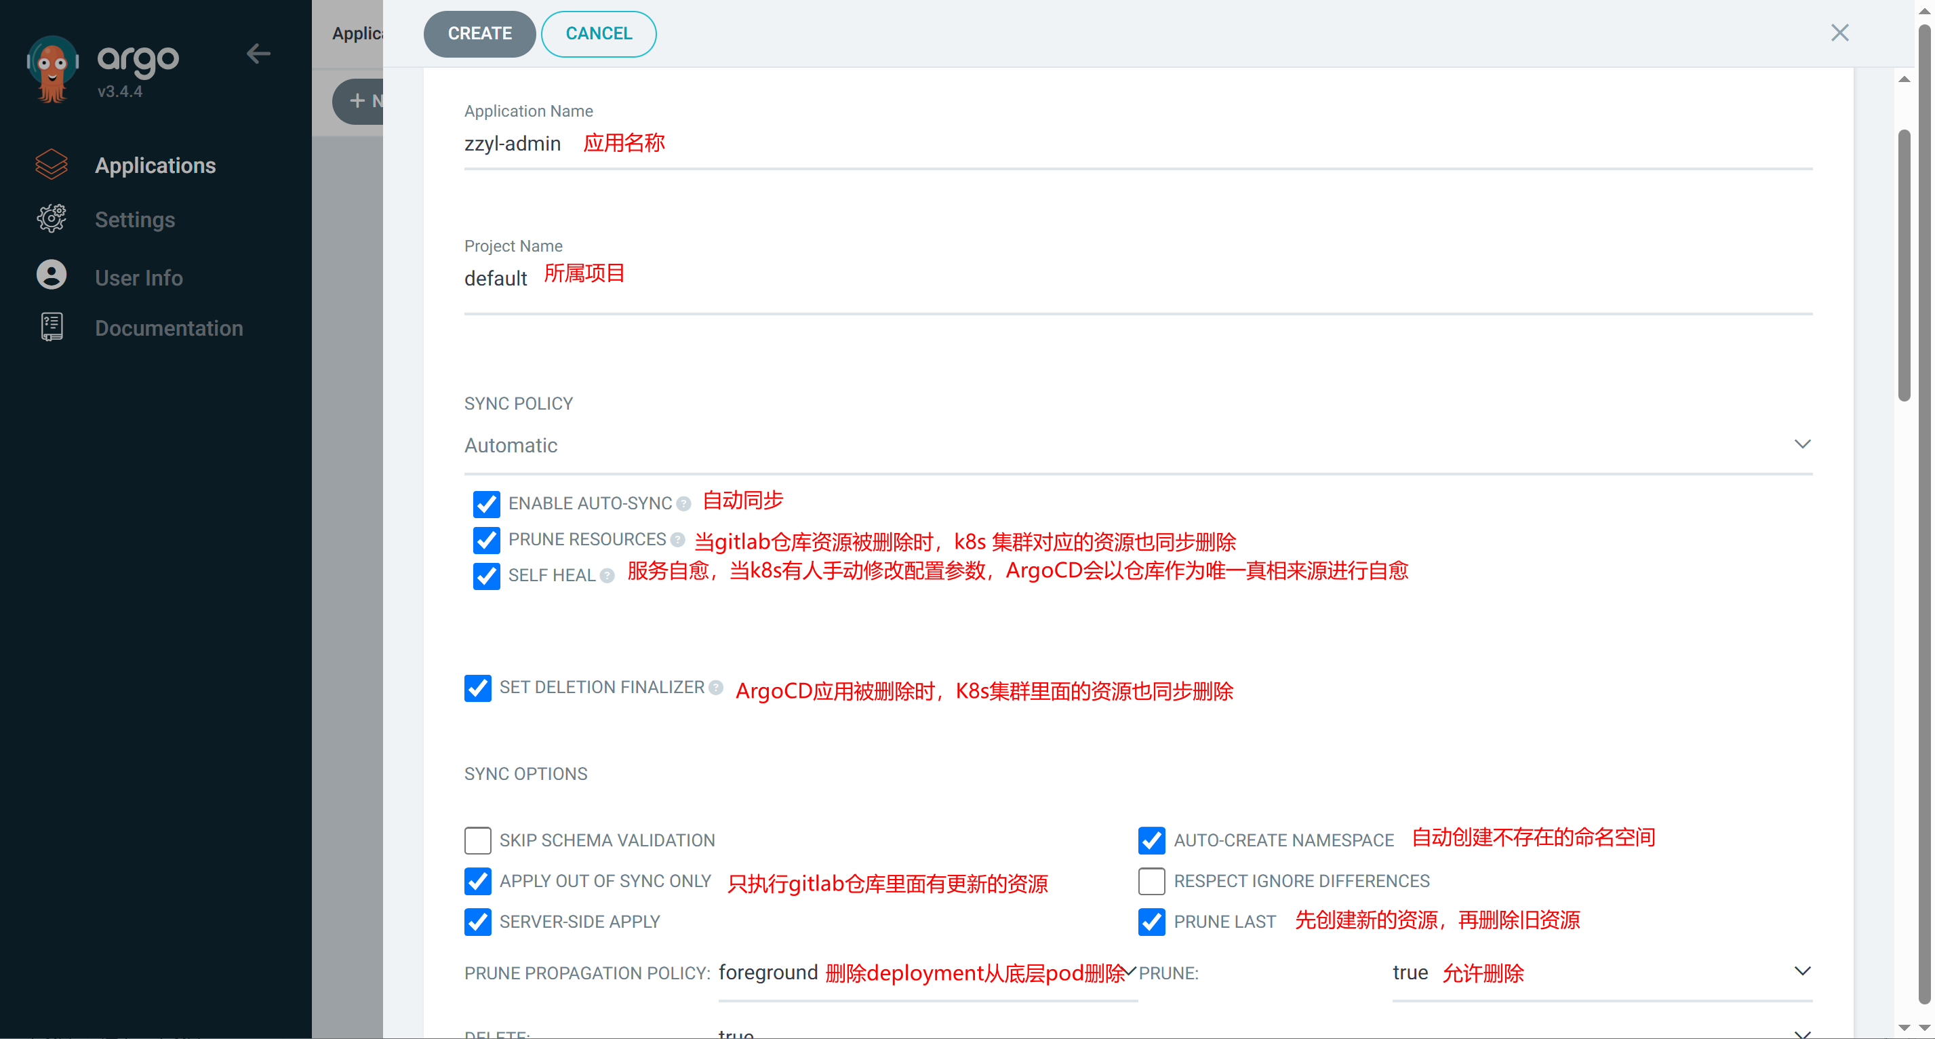1935x1039 pixels.
Task: Check RESPECT IGNORE DIFFERENCES
Action: pyautogui.click(x=1151, y=881)
